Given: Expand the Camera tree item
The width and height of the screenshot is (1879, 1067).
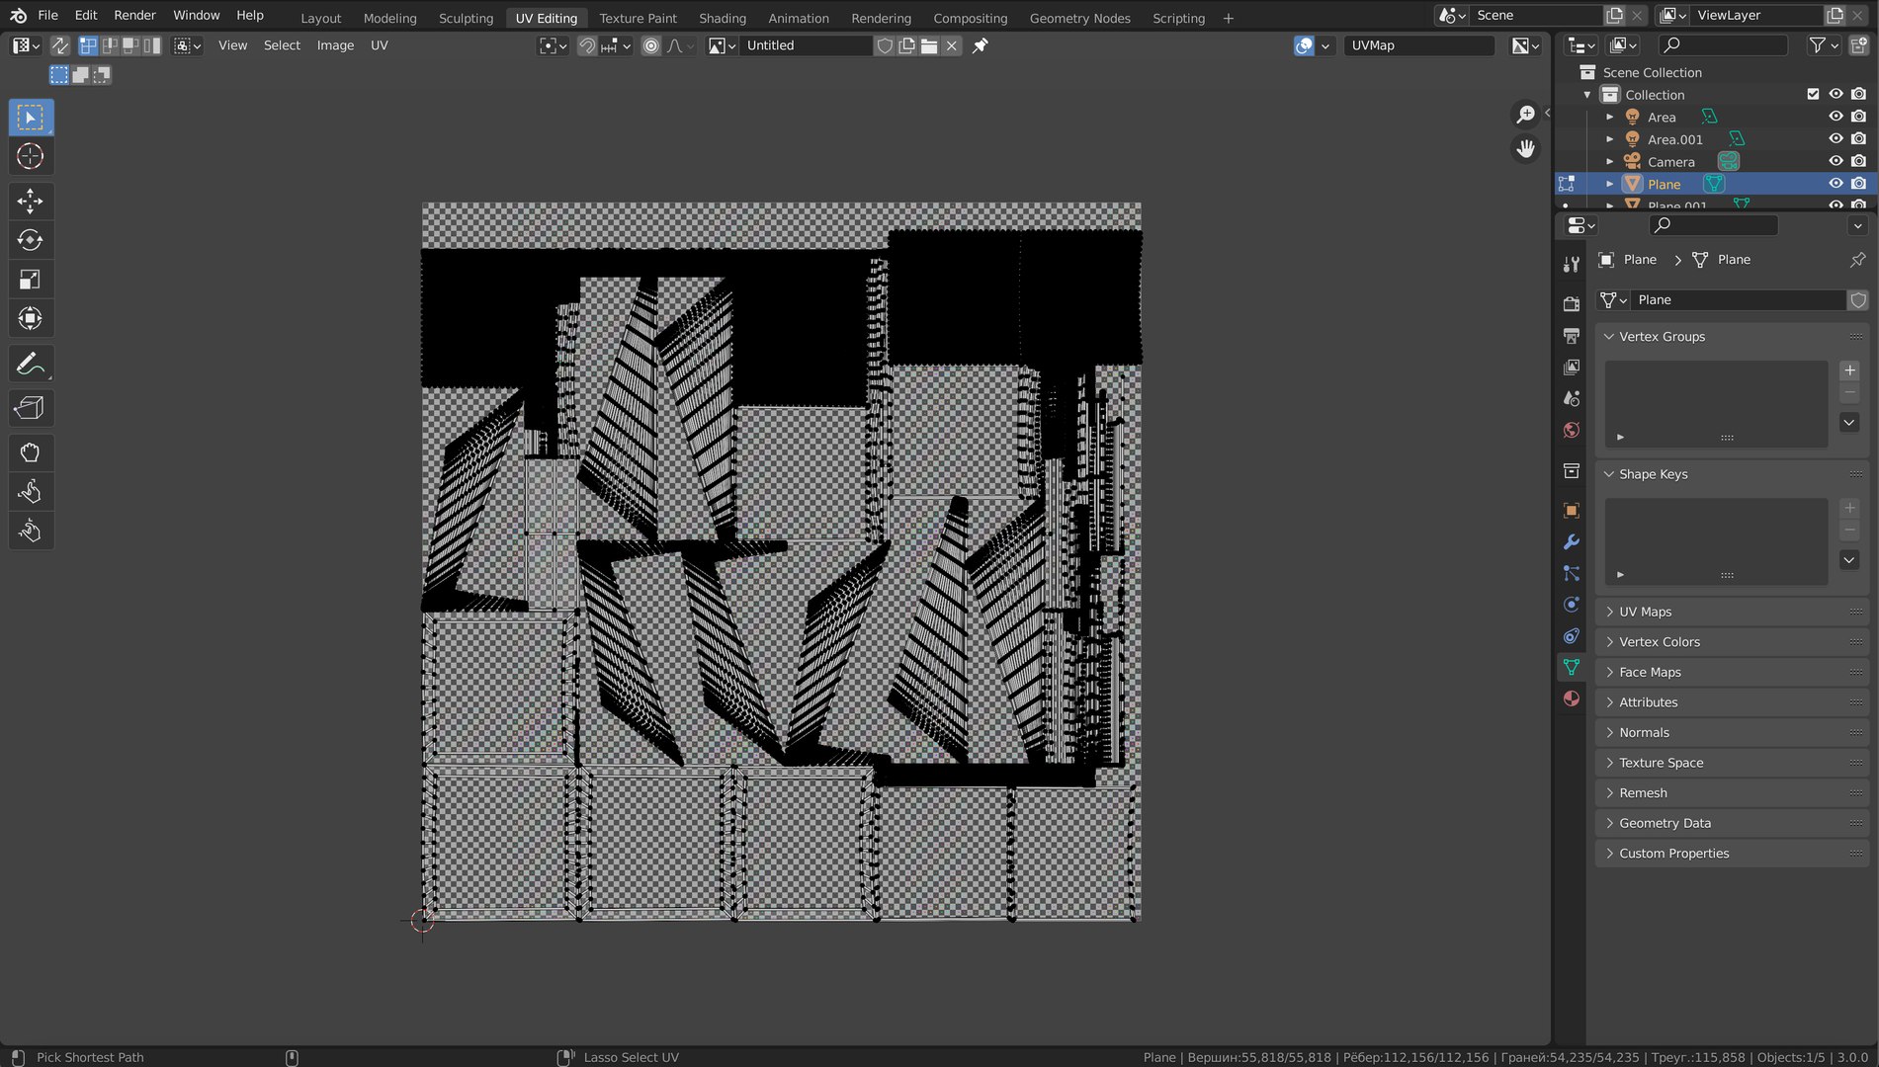Looking at the screenshot, I should (x=1609, y=162).
